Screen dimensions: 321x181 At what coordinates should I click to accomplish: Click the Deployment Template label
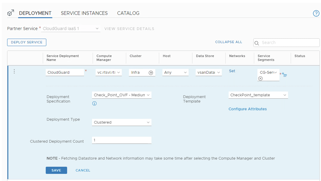(194, 99)
